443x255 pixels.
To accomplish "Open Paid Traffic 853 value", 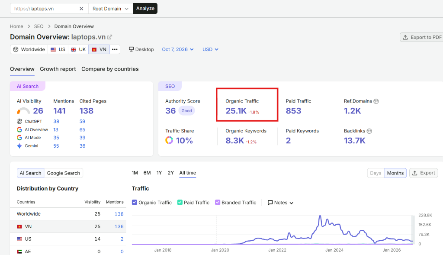I will point(293,111).
